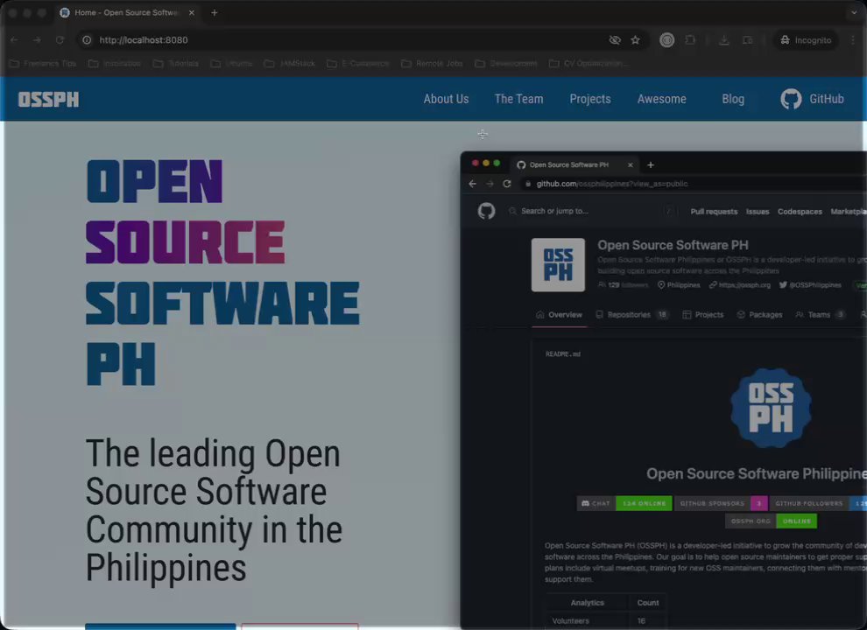Go forward using the browser forward arrow
Screen dimensions: 867x630
pos(37,39)
